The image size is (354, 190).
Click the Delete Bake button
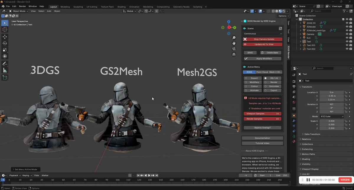270,53
